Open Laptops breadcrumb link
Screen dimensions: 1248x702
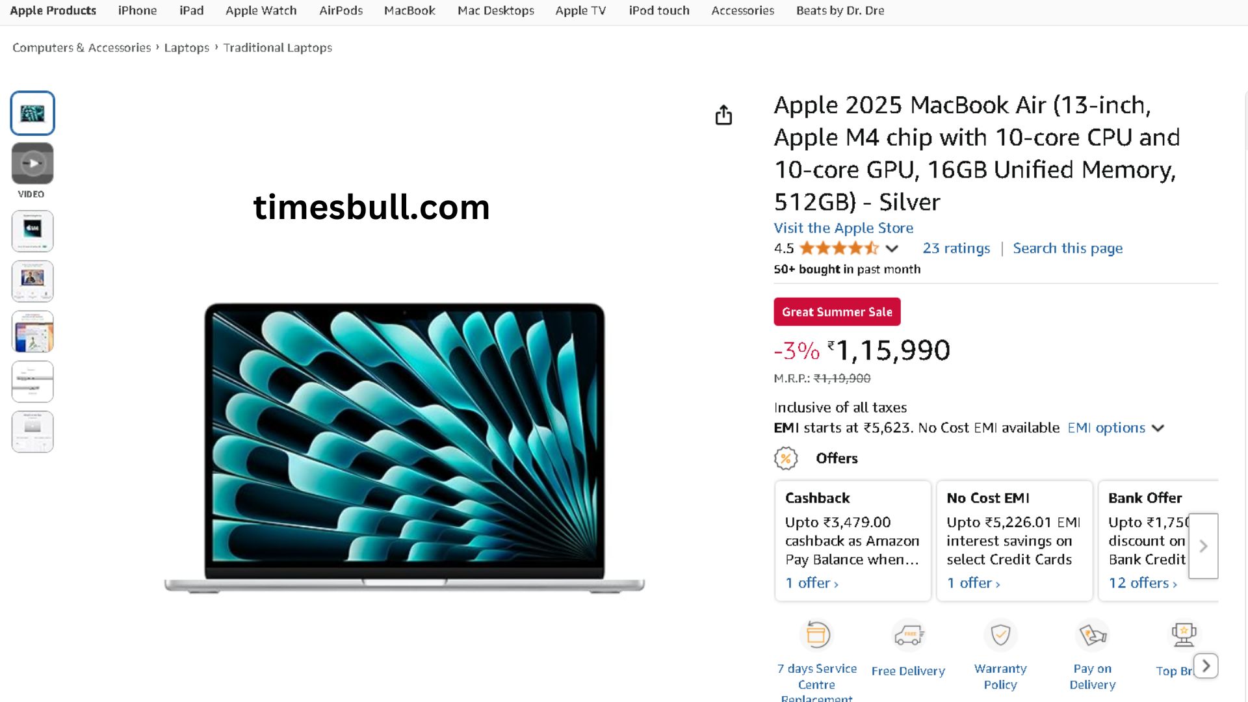(x=187, y=47)
